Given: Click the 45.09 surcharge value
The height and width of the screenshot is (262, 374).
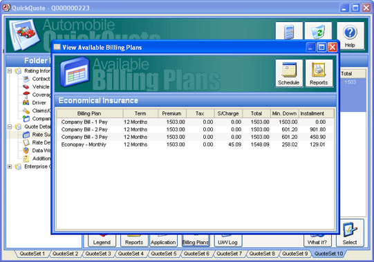Looking at the screenshot, I should (235, 144).
